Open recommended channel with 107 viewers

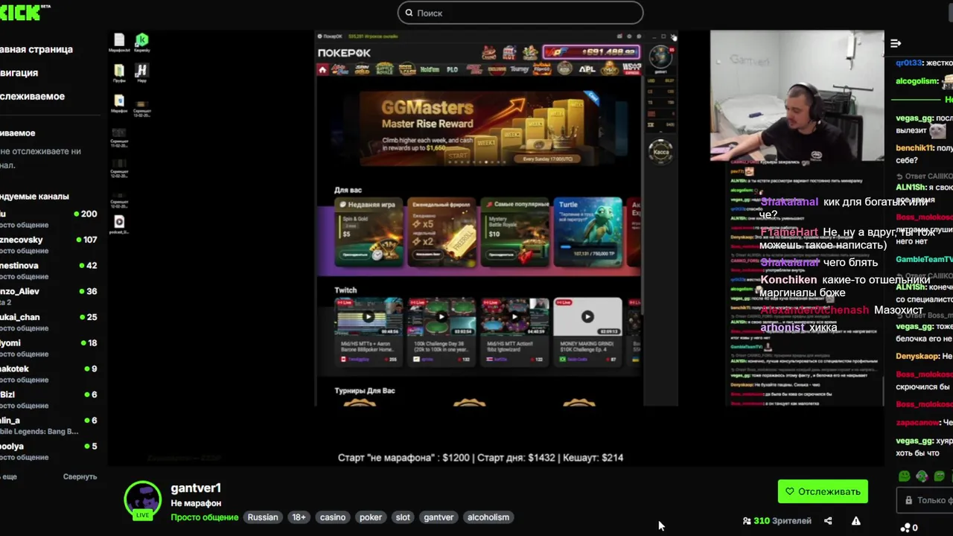click(x=49, y=245)
